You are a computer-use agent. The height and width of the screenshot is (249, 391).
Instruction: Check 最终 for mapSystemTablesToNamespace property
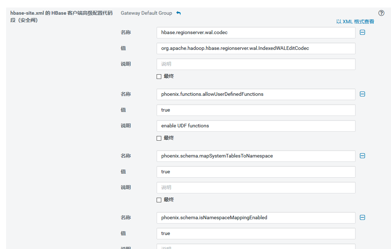159,200
